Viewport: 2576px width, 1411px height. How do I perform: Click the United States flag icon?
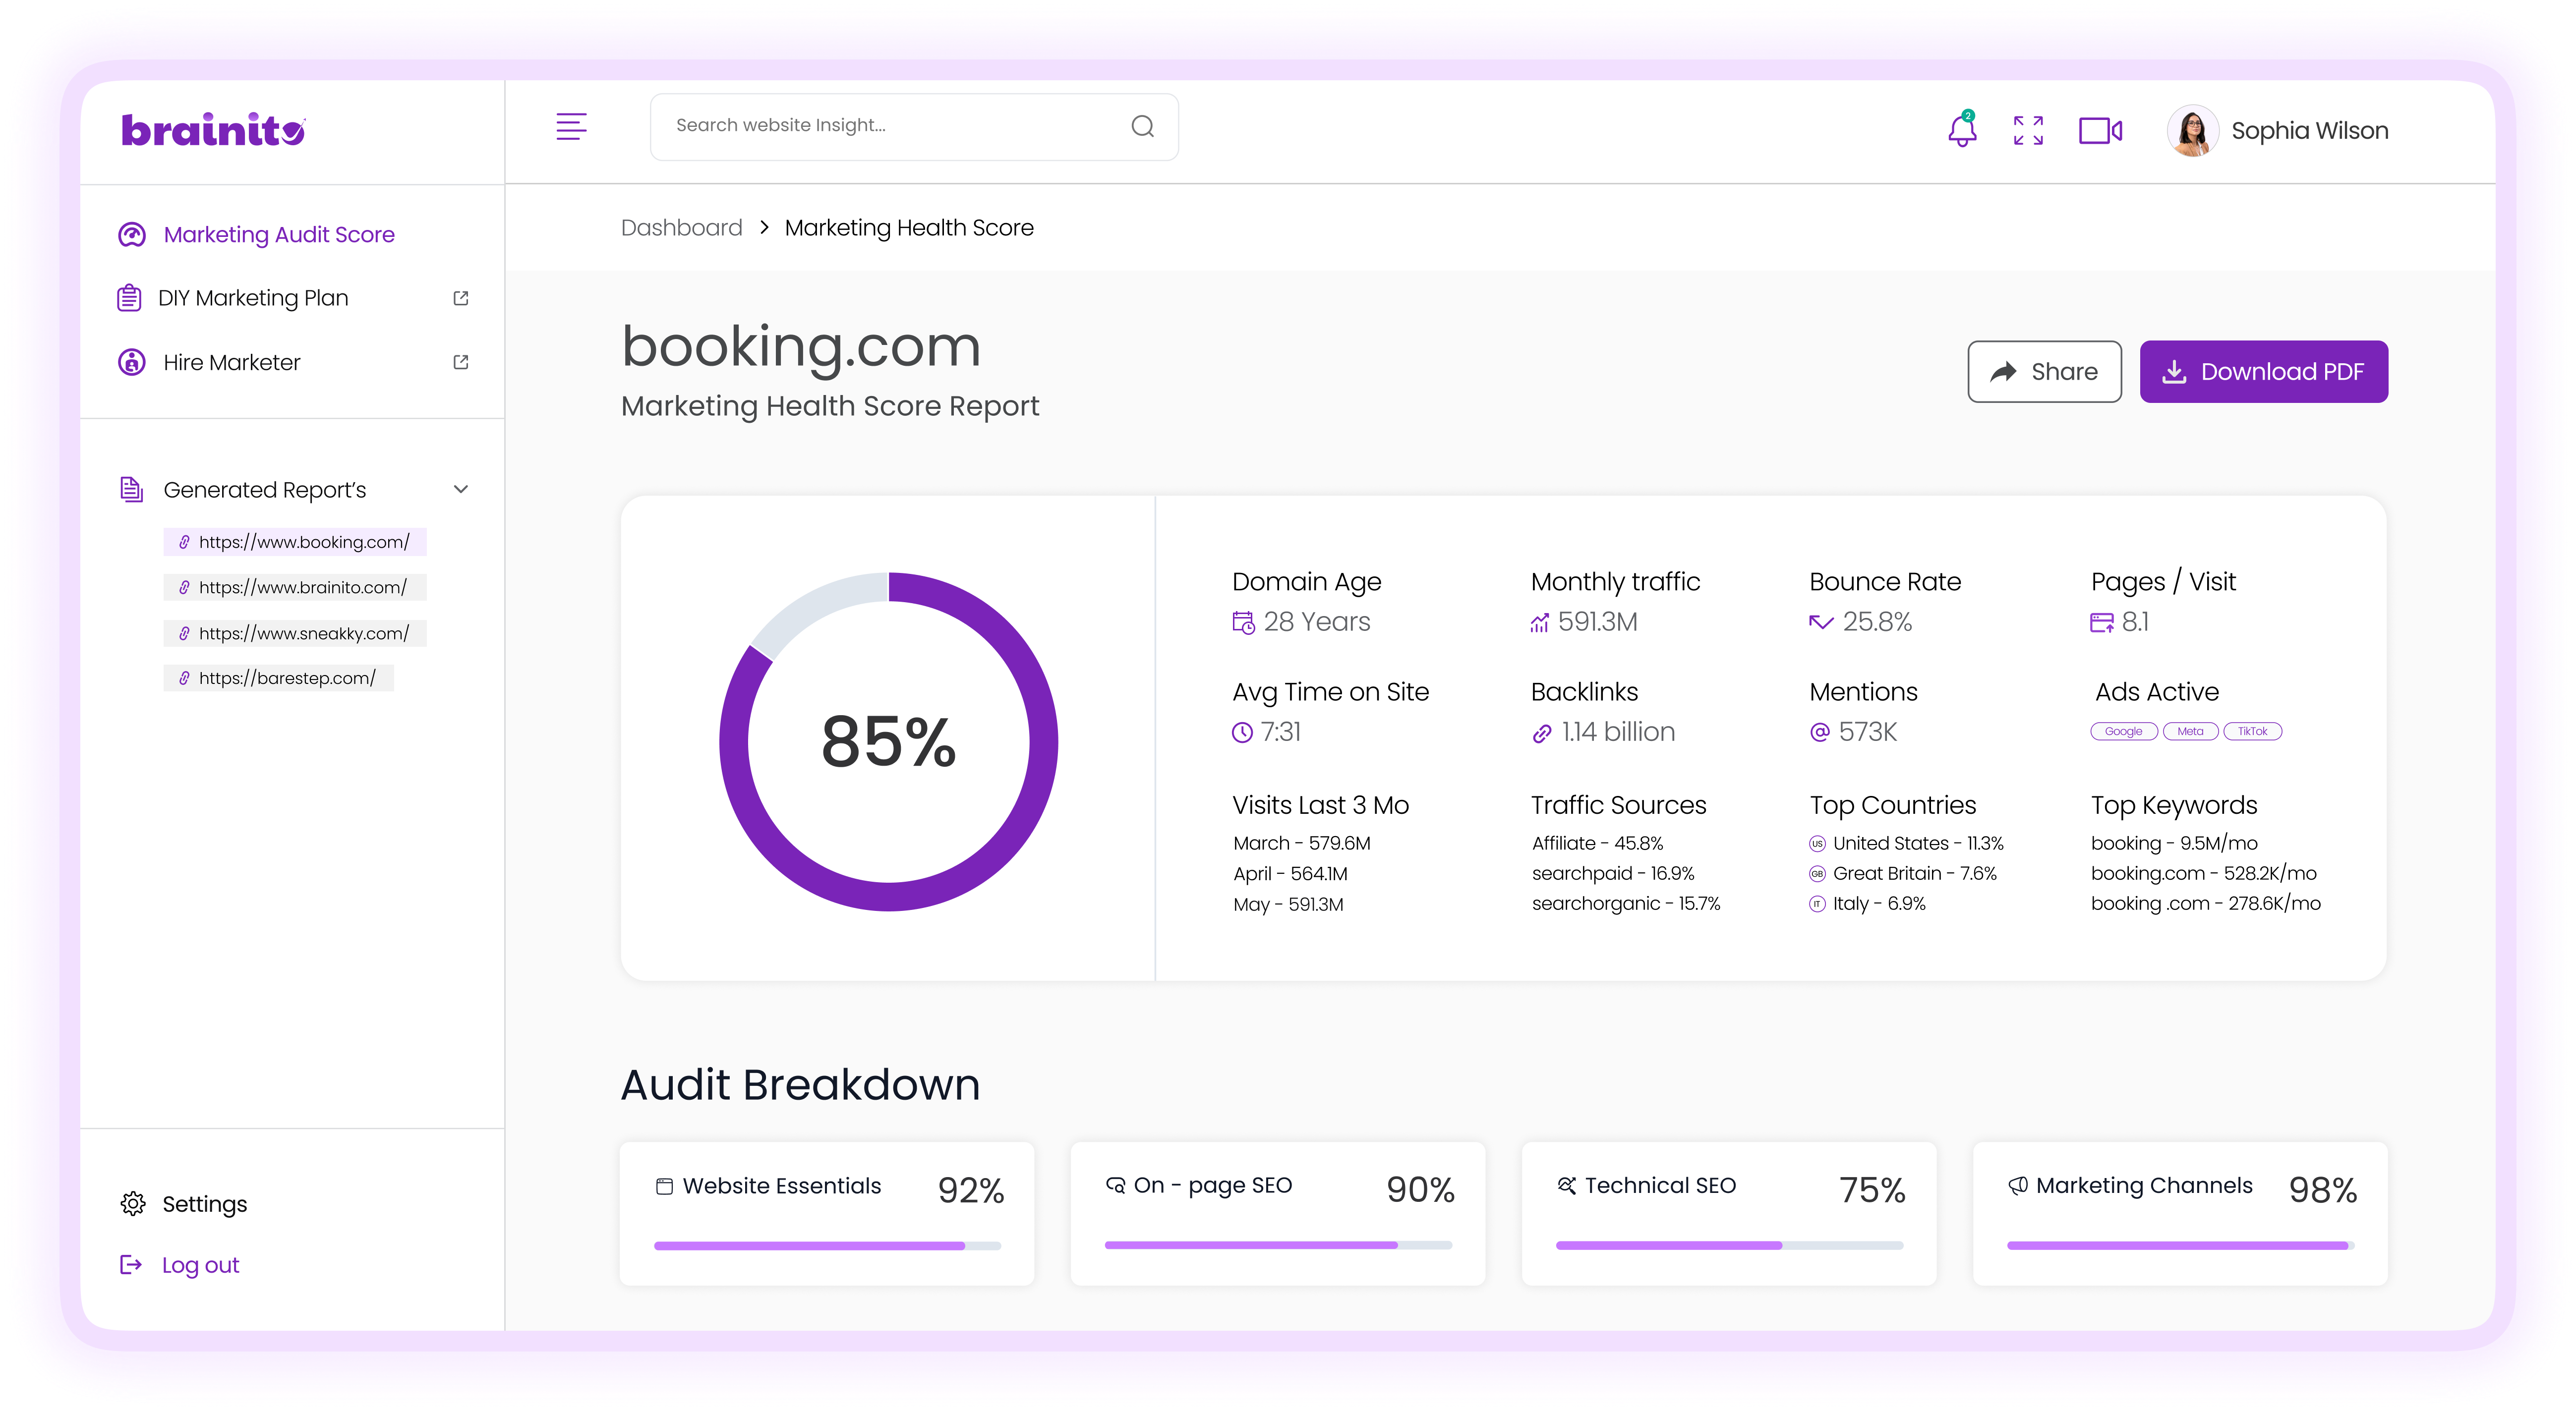[x=1817, y=844]
